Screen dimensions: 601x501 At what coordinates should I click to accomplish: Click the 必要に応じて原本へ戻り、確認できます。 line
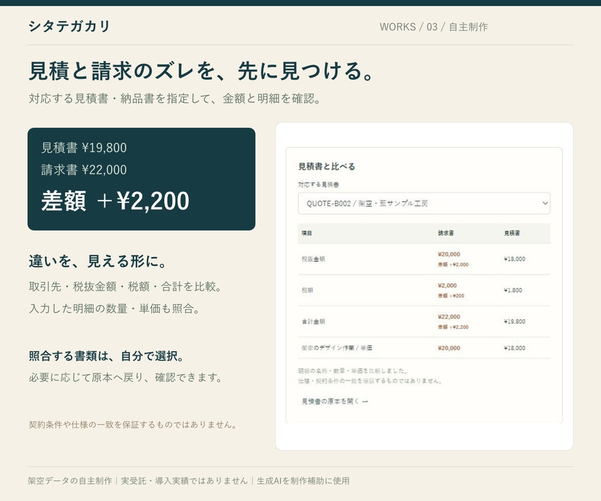(x=126, y=378)
